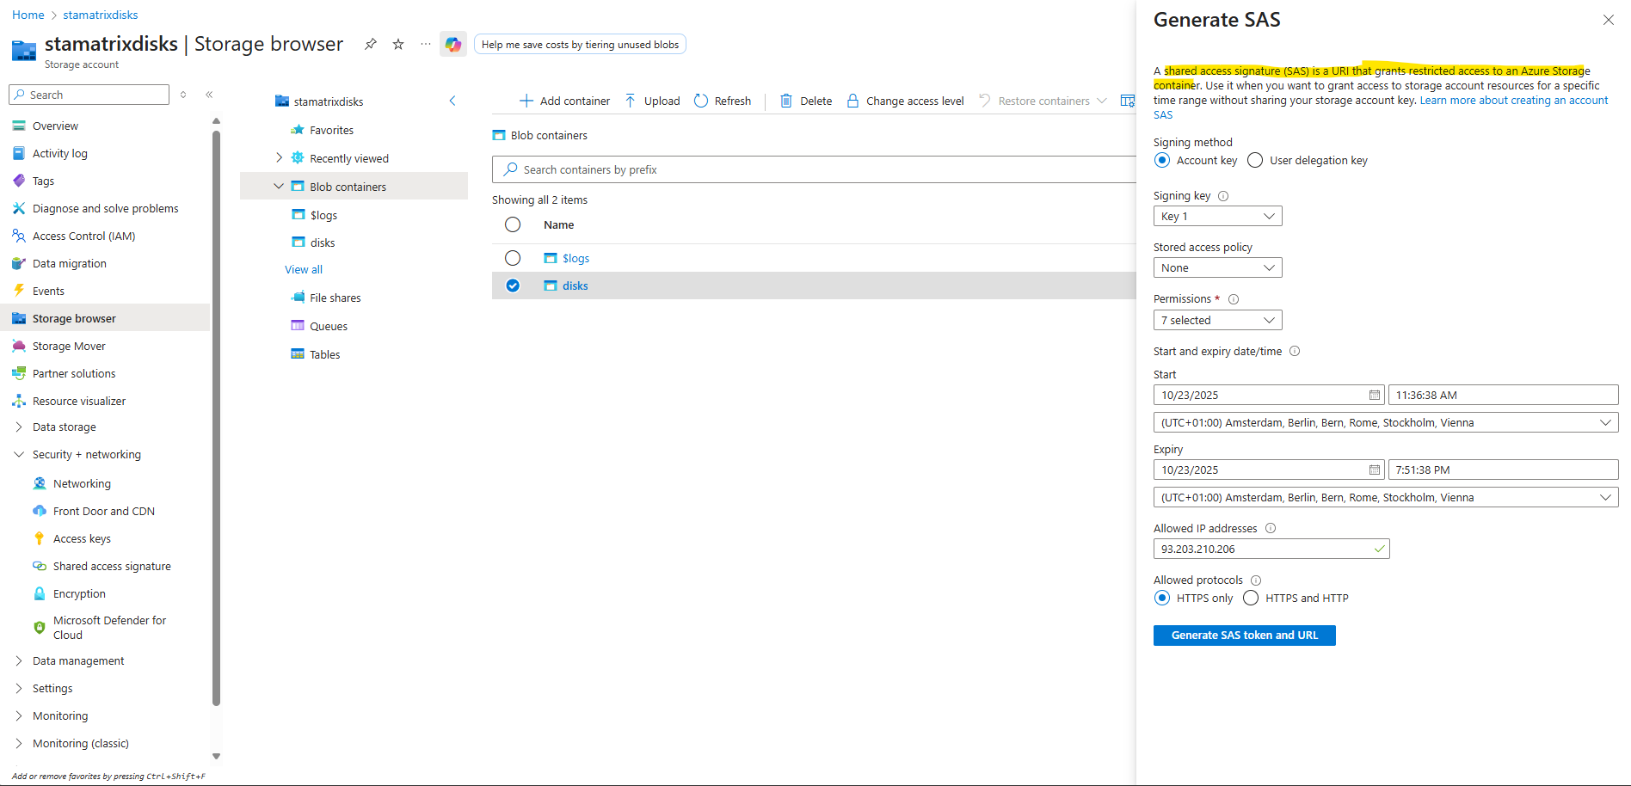The image size is (1631, 786).
Task: Click Generate SAS token and URL
Action: [1244, 636]
